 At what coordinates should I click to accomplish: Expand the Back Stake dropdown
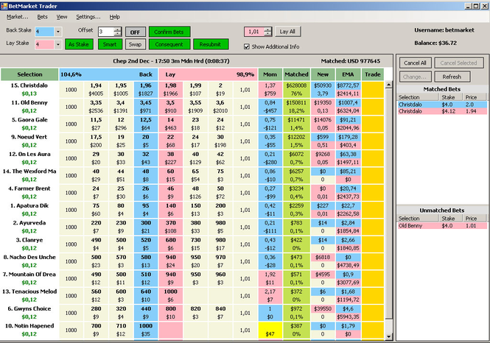click(58, 32)
